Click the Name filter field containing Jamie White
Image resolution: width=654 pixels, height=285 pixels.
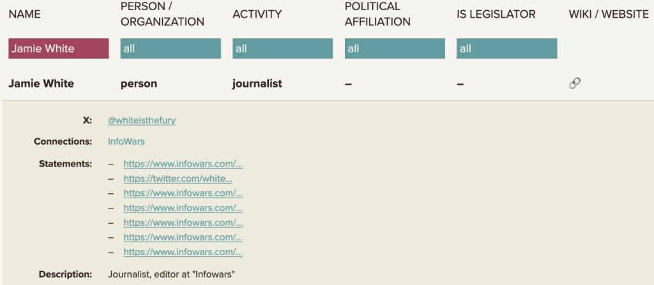point(59,48)
